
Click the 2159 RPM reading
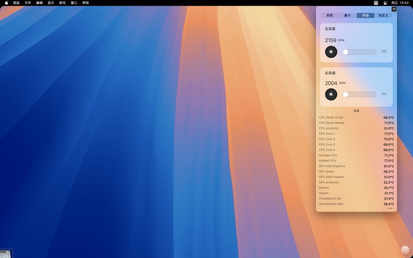tap(335, 40)
